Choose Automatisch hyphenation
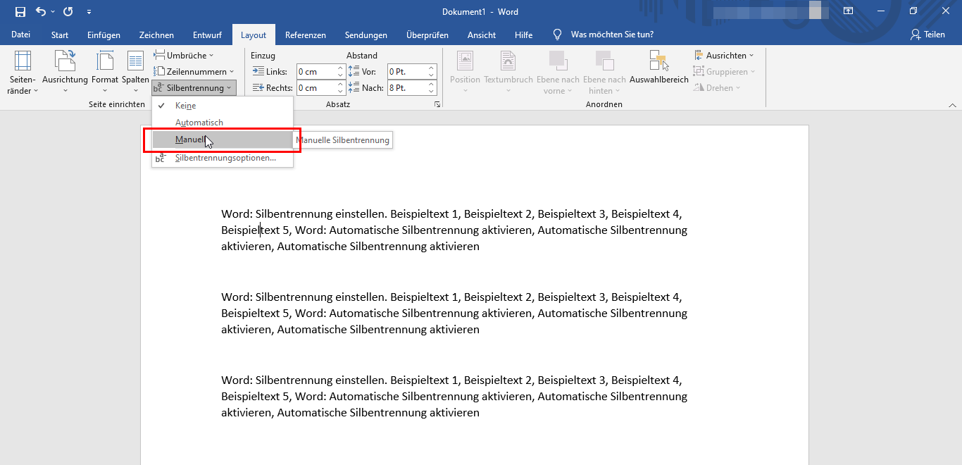962x465 pixels. tap(223, 123)
